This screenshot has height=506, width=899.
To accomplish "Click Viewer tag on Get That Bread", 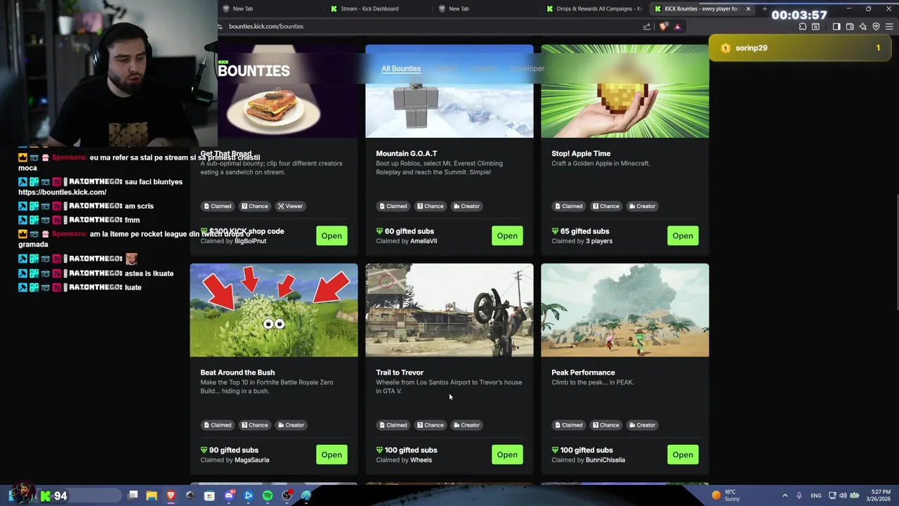I will pyautogui.click(x=290, y=206).
